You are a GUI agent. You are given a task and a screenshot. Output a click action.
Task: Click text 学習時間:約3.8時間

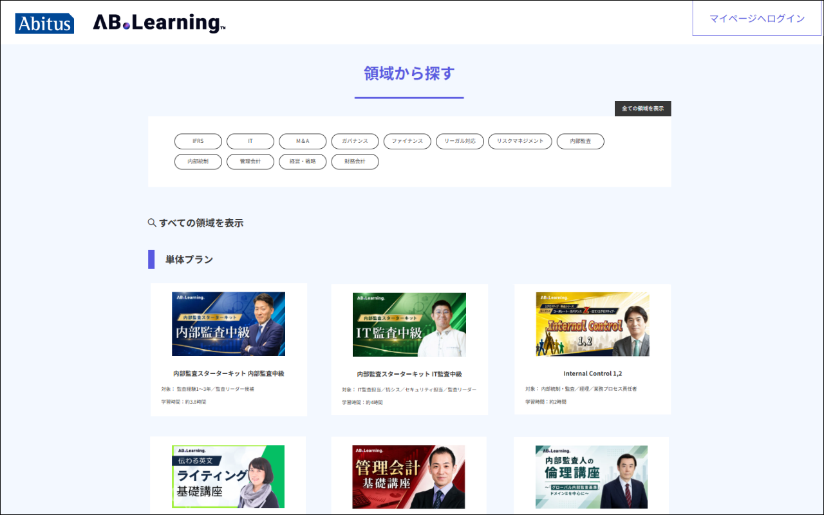pyautogui.click(x=183, y=402)
